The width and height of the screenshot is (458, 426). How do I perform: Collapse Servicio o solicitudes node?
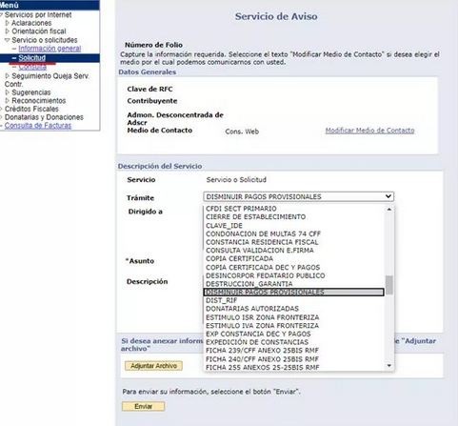pyautogui.click(x=8, y=40)
